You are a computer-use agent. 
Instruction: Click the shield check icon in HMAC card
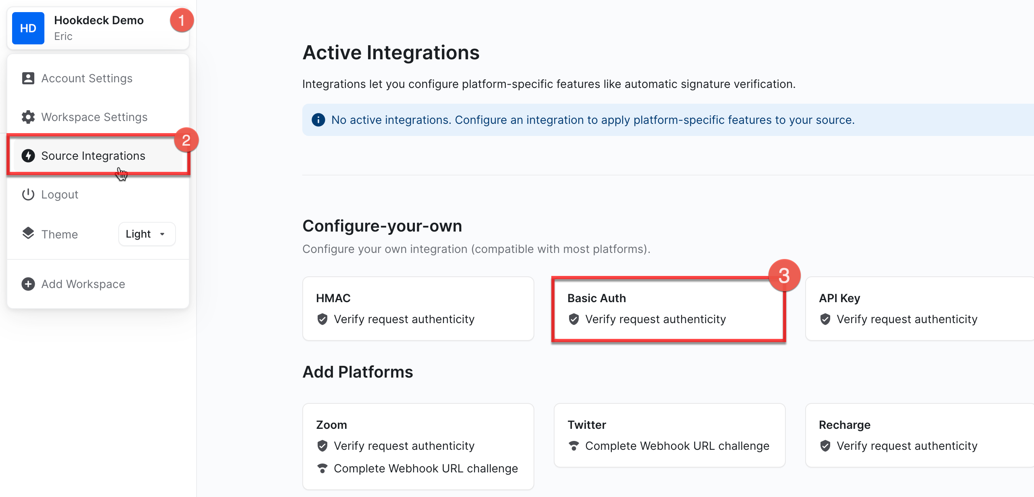322,319
